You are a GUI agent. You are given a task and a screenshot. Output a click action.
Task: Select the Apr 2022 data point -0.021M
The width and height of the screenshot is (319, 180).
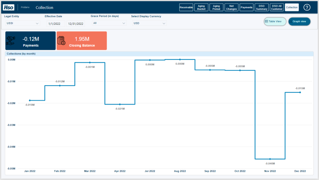click(120, 104)
